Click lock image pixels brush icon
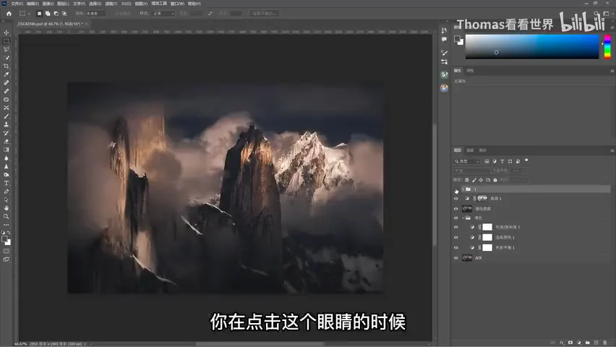This screenshot has width=616, height=347. [x=474, y=180]
